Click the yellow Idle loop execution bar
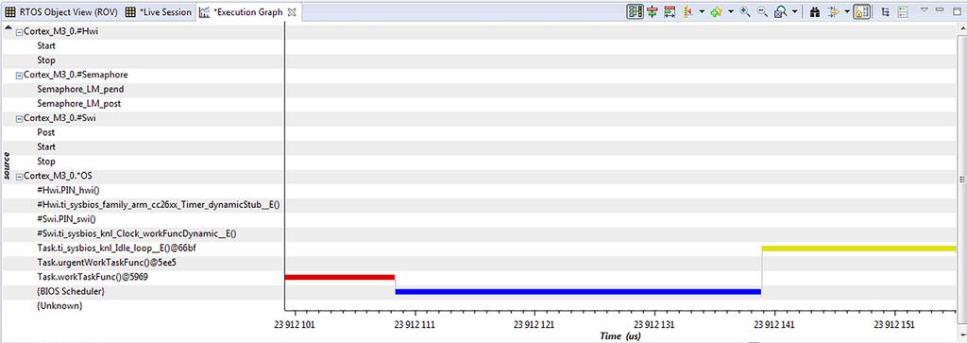Screen dimensions: 967x343 [859, 249]
